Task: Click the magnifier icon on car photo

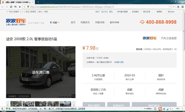Action: pos(74,96)
